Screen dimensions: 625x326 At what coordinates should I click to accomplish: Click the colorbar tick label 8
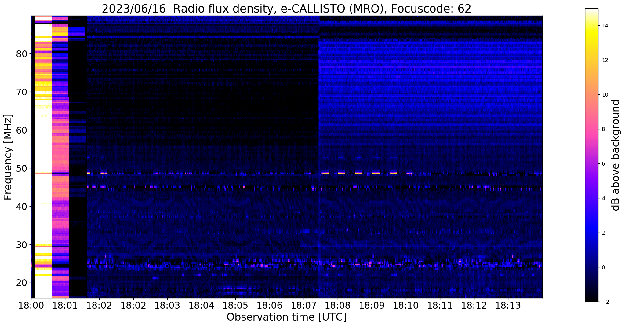pos(603,129)
